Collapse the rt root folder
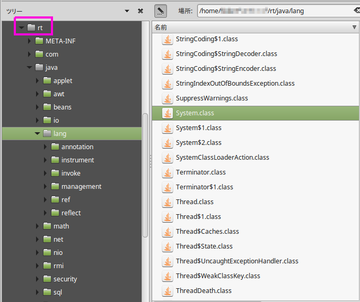 22,28
